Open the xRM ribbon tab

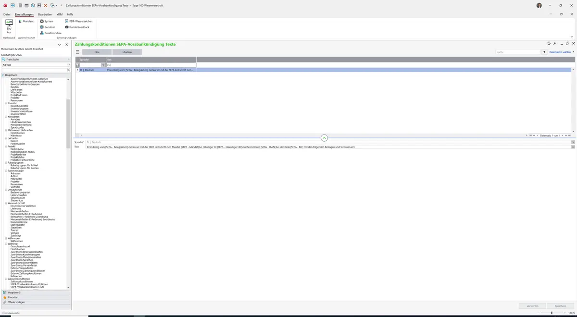[60, 14]
